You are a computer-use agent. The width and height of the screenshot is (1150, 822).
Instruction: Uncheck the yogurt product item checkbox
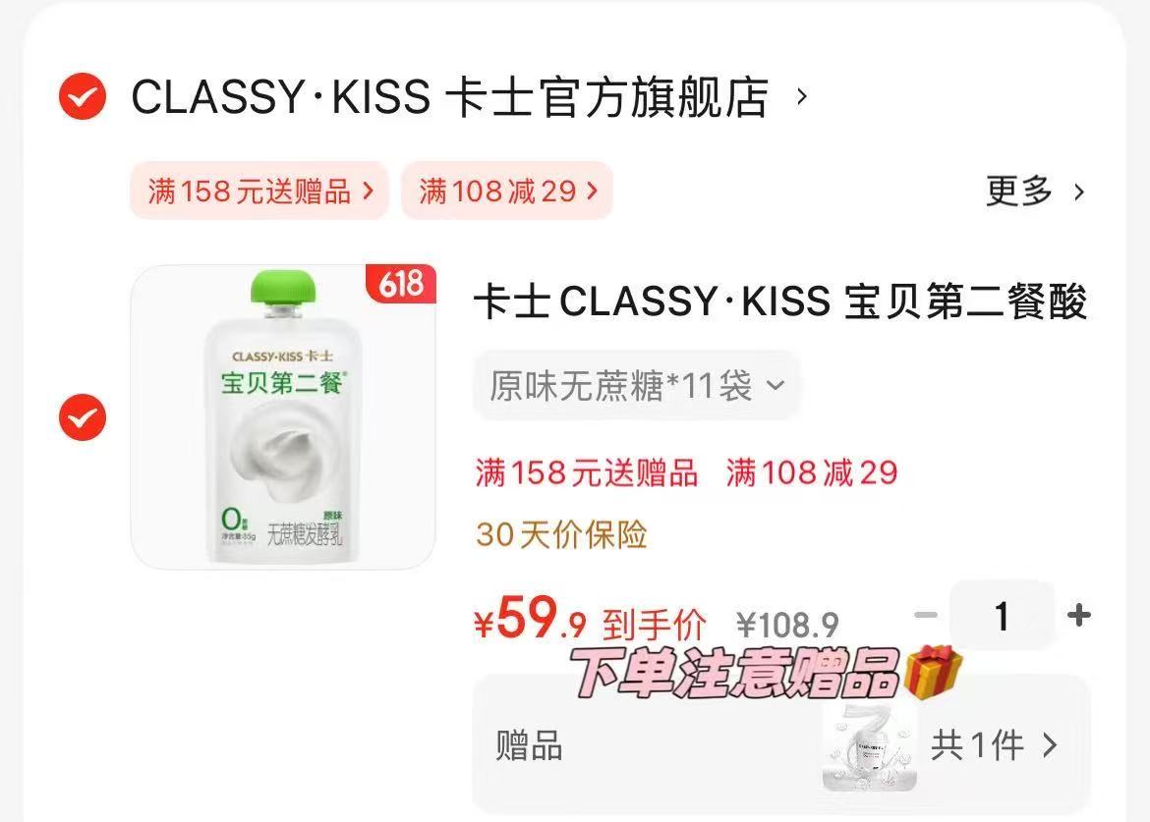point(83,417)
